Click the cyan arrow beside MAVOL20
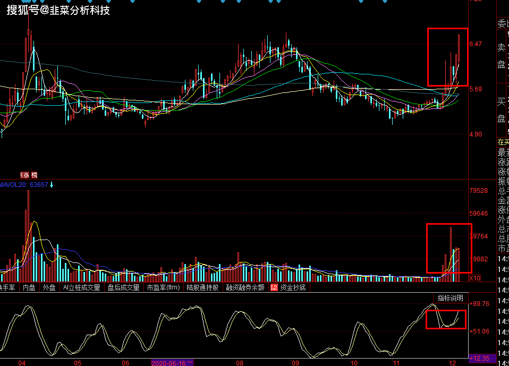Viewport: 509px width, 366px height. (52, 185)
